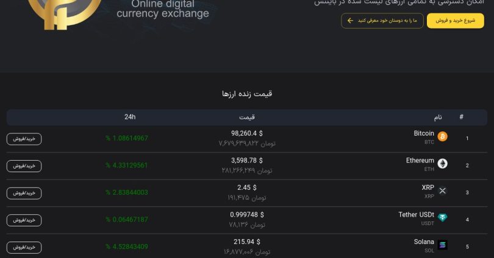Sort by the price column header
Screen dimensions: 494x258
(x=246, y=117)
